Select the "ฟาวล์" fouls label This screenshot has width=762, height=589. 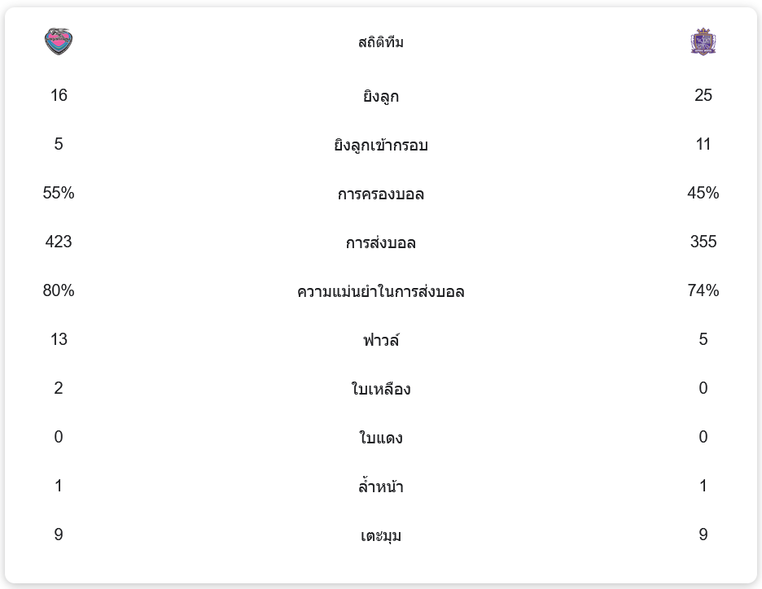click(x=381, y=341)
